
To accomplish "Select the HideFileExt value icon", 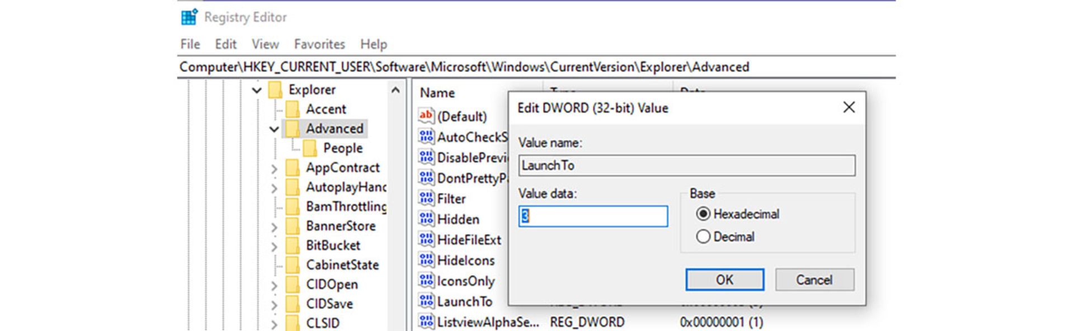I will tap(426, 240).
